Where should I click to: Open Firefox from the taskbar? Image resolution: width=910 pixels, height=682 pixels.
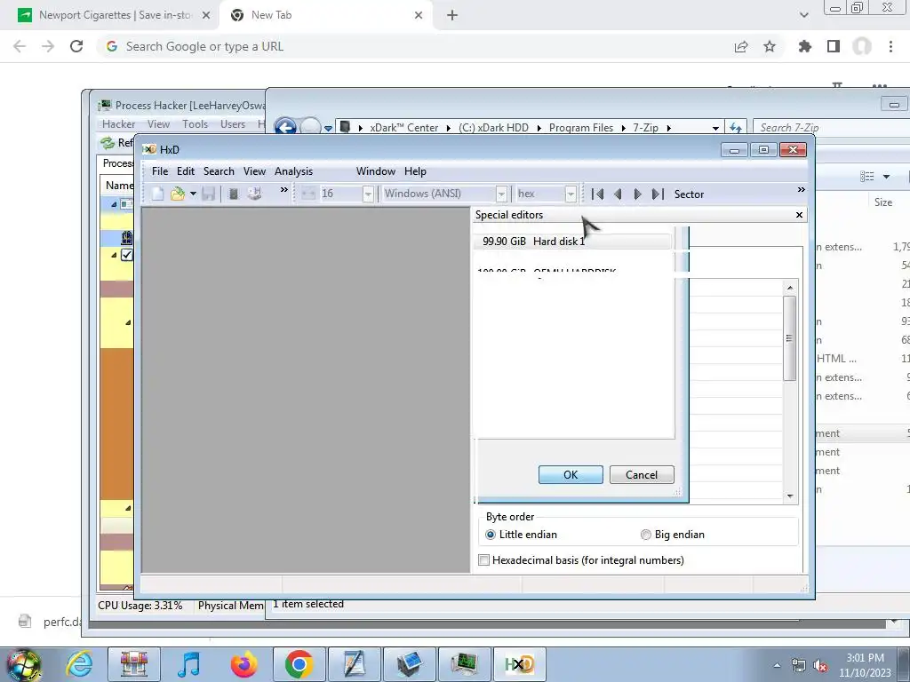pos(243,664)
